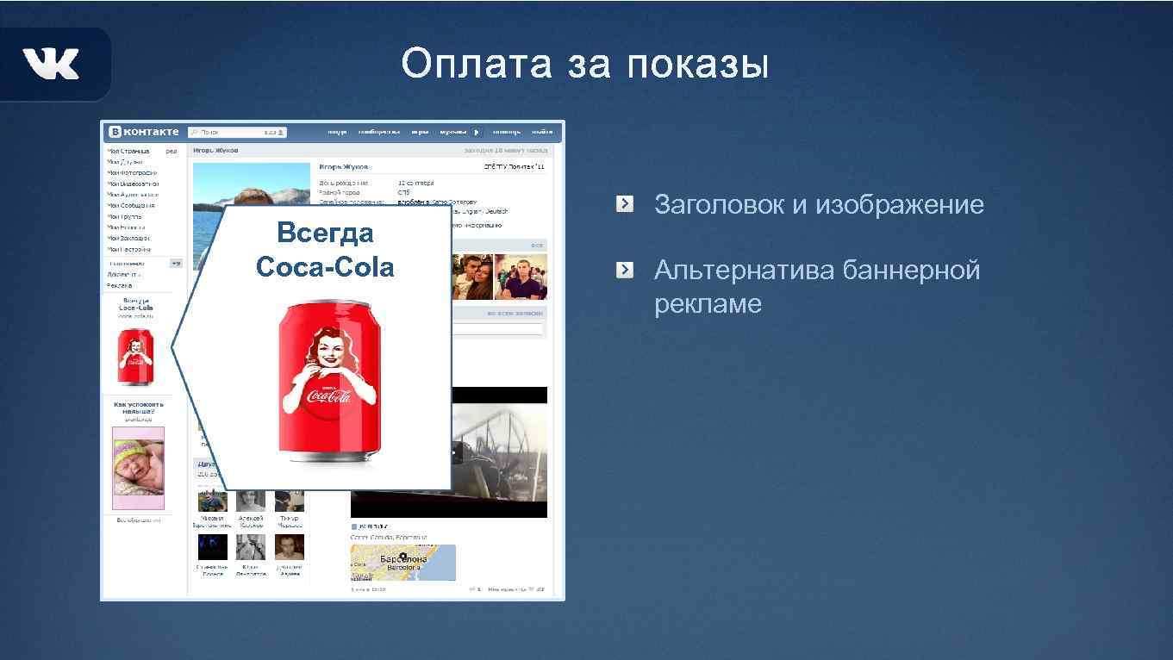Click the ред. link beside Моя Страница
1173x660 pixels.
(172, 151)
